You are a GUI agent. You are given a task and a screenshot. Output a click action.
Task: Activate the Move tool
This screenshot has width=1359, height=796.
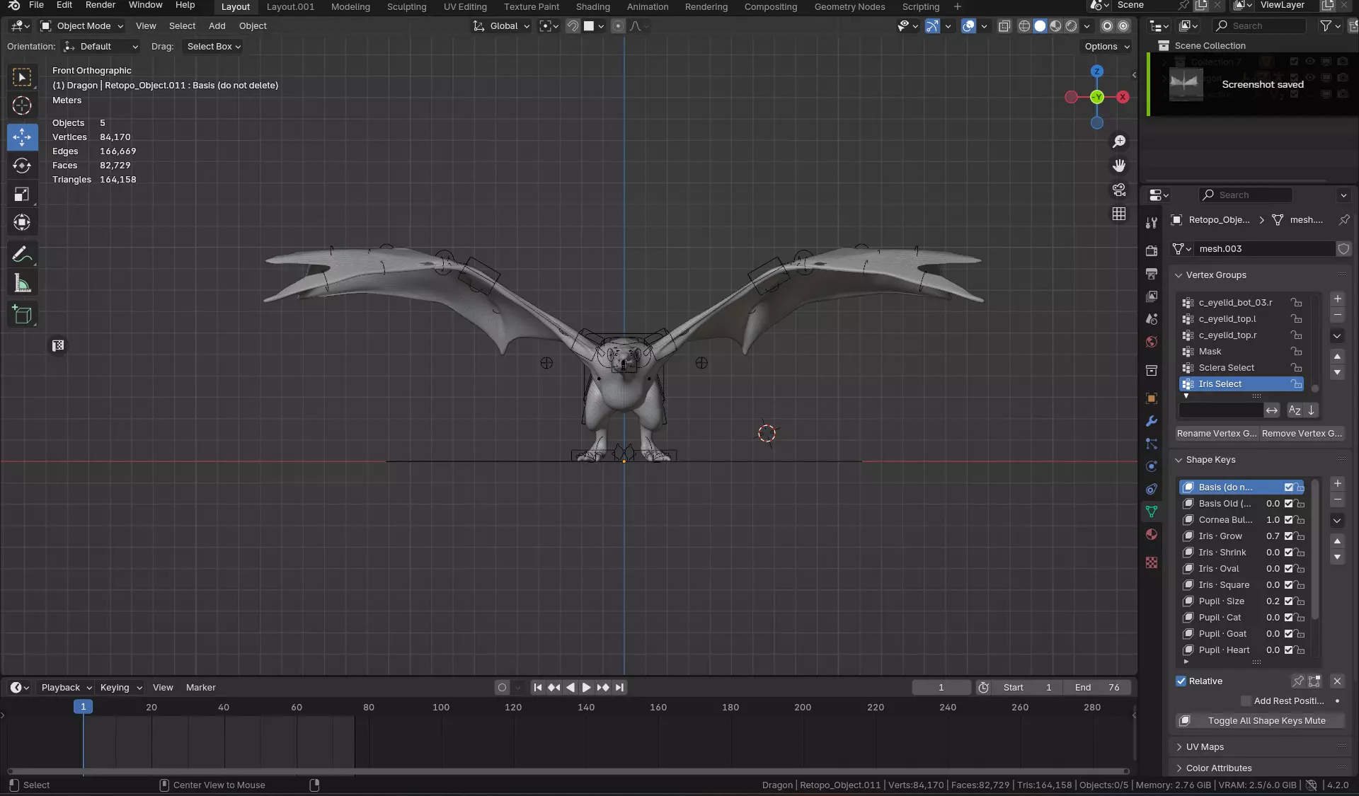22,137
